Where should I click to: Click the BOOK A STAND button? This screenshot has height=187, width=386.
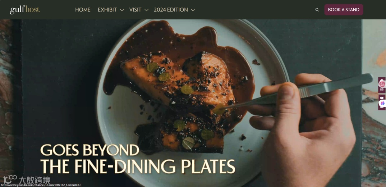(x=344, y=10)
